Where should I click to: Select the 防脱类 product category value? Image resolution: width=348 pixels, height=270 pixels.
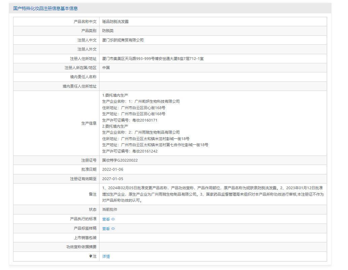pos(108,31)
